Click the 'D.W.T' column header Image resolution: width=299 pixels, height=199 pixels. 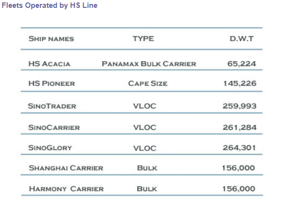click(241, 38)
